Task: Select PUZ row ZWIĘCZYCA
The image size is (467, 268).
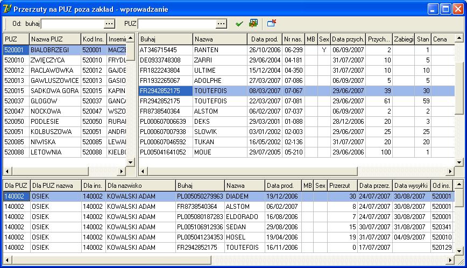Action: click(65, 60)
